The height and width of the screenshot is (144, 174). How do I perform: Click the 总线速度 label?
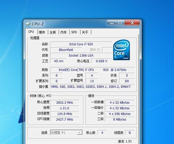tap(43, 113)
